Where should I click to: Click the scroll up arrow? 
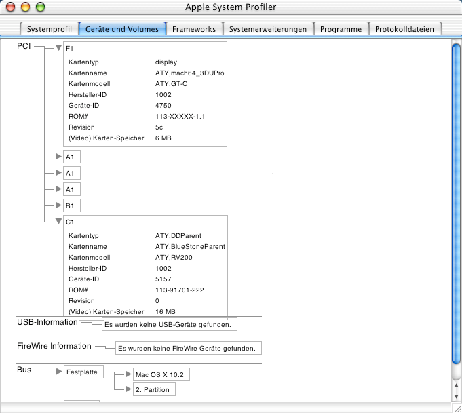click(x=456, y=385)
